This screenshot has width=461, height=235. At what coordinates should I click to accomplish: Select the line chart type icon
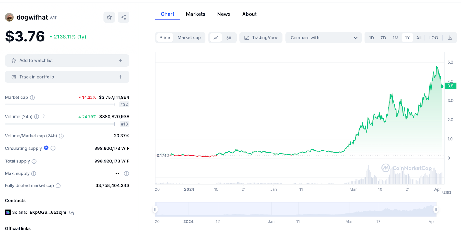[216, 38]
